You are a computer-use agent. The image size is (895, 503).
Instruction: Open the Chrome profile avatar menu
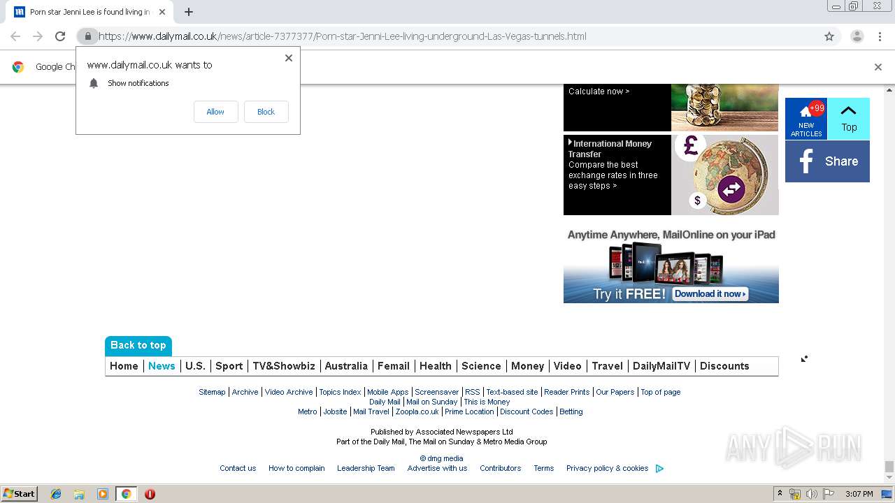click(857, 36)
